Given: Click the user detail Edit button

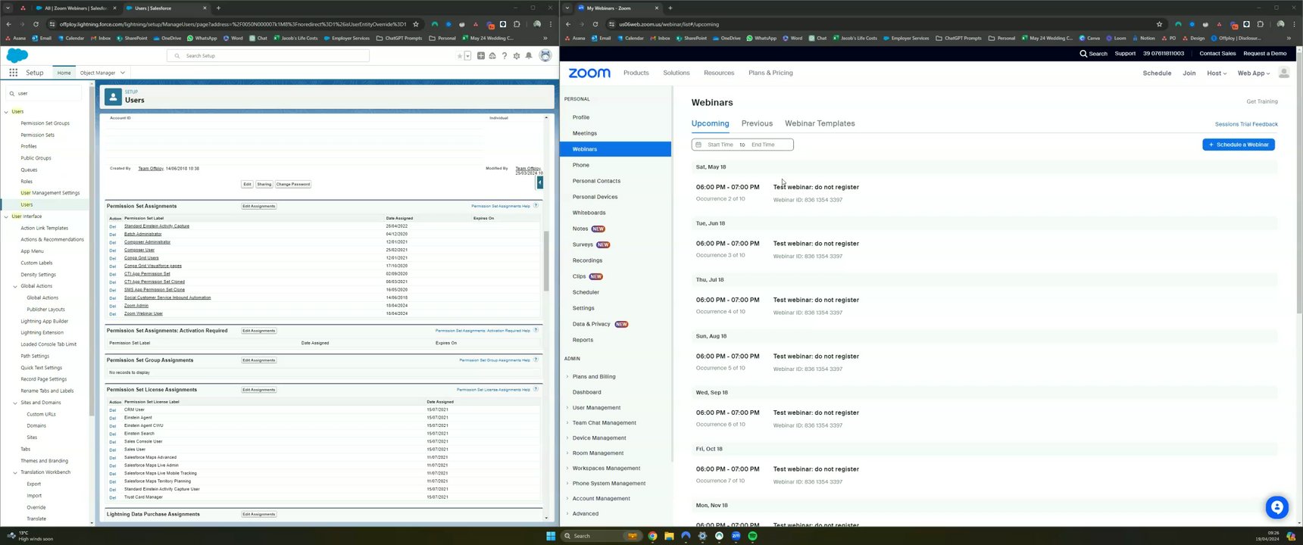Looking at the screenshot, I should tap(247, 184).
